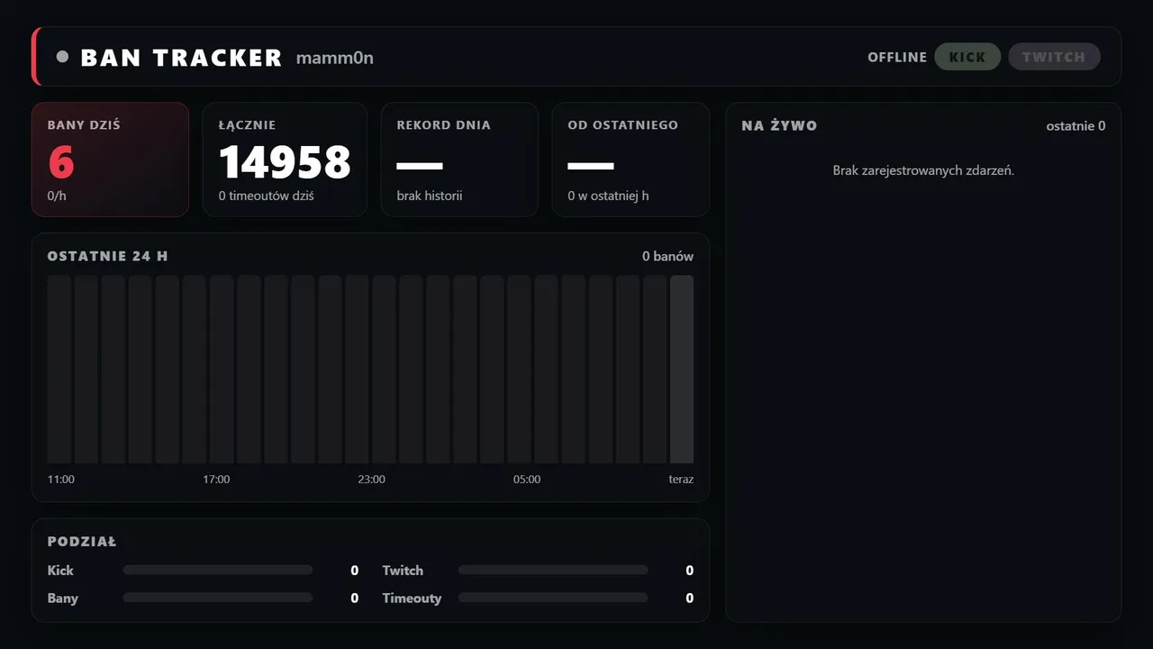Click the Timeouty row label
The image size is (1153, 649).
412,599
